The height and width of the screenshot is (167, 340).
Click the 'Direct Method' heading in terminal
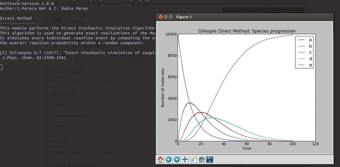[x=16, y=18]
